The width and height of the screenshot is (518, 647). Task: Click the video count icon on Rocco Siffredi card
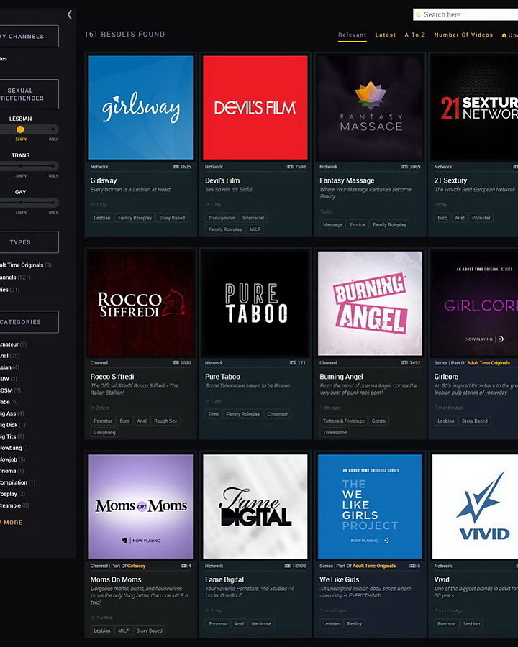176,363
